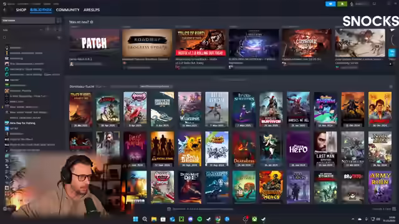Select 'Nice Day for Fishing' in game list
This screenshot has height=224, width=399.
coord(22,123)
